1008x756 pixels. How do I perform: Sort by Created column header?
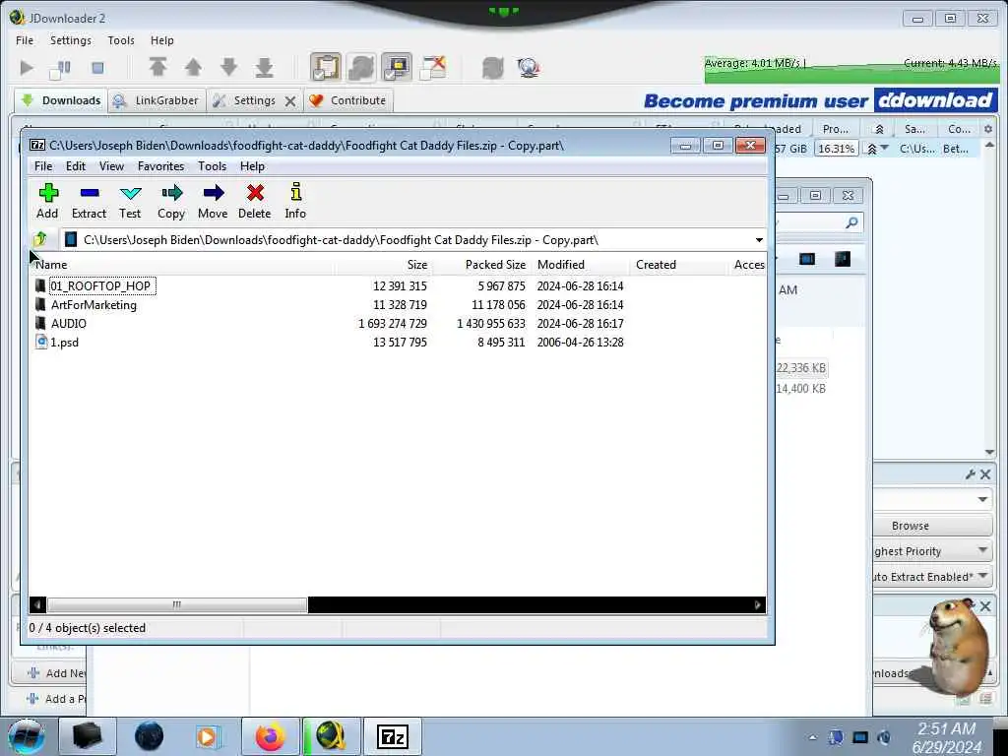coord(678,264)
